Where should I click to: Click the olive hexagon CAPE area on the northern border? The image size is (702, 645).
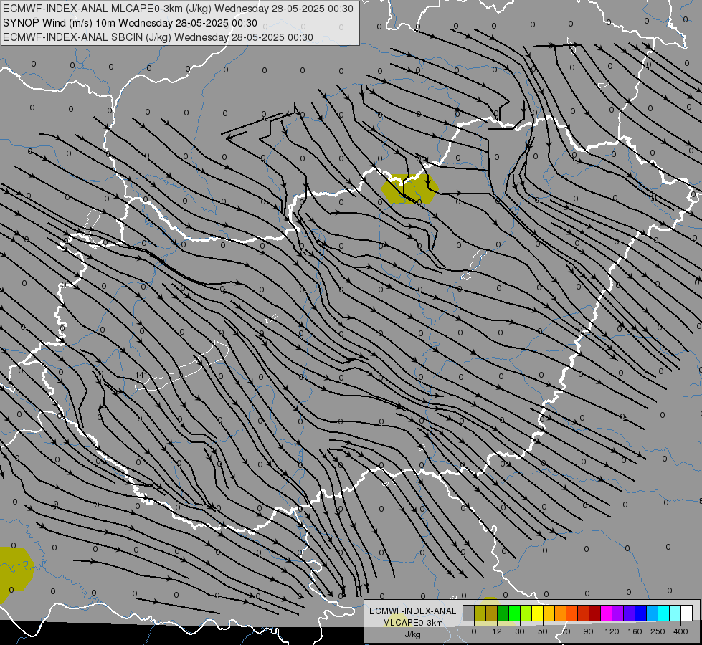[x=409, y=189]
